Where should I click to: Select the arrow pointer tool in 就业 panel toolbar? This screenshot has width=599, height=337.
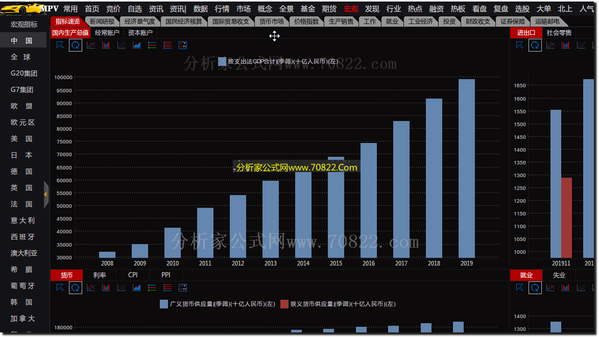point(520,287)
